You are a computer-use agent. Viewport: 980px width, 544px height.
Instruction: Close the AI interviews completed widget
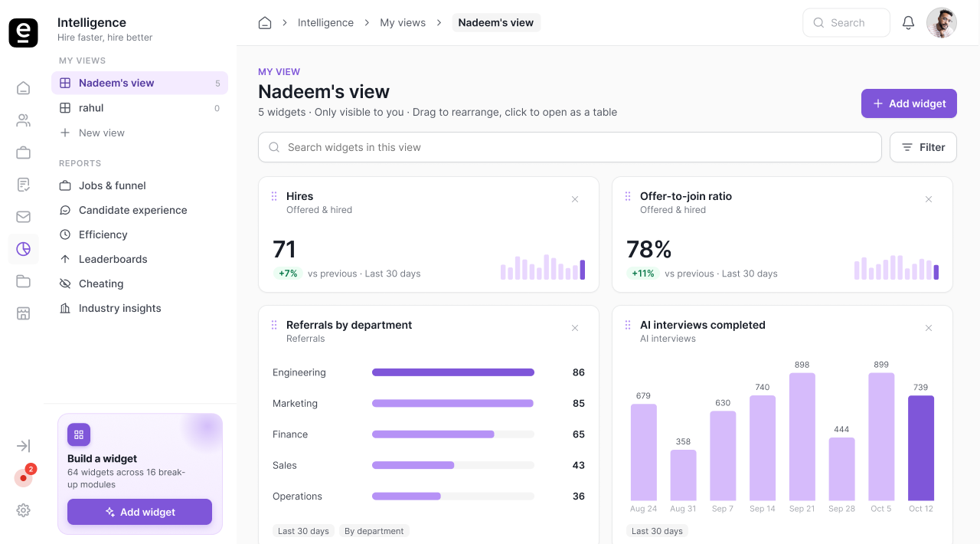click(929, 328)
